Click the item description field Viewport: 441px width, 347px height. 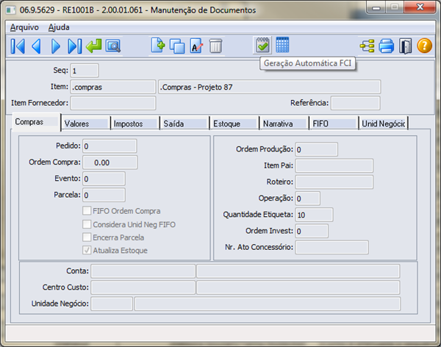click(270, 87)
